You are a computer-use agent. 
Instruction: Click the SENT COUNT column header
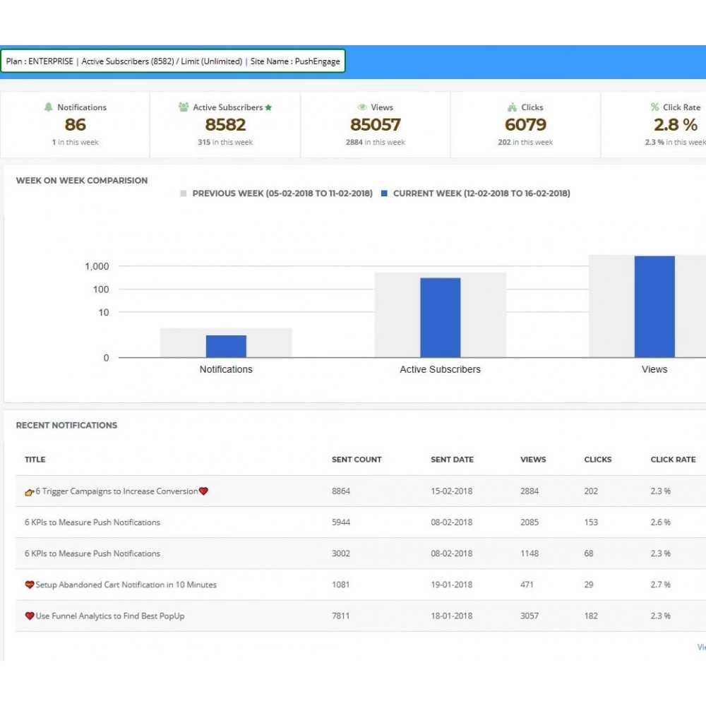pos(357,460)
